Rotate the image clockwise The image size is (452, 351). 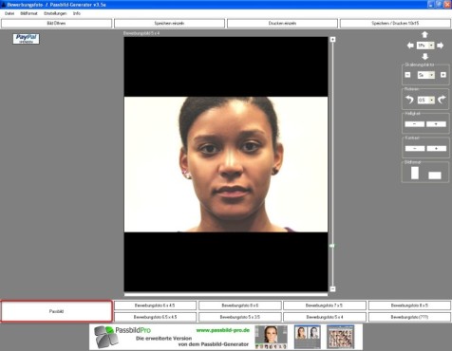(x=442, y=100)
